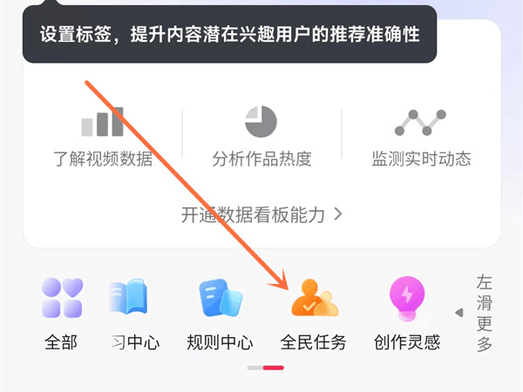Open the 开通数据看板能力 link

[261, 214]
